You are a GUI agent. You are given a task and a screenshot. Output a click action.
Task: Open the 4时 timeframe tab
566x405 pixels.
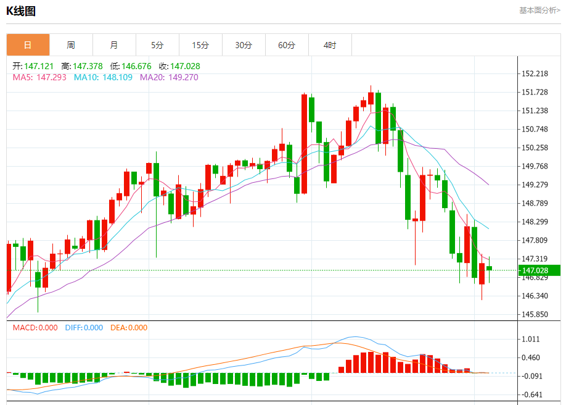click(330, 45)
